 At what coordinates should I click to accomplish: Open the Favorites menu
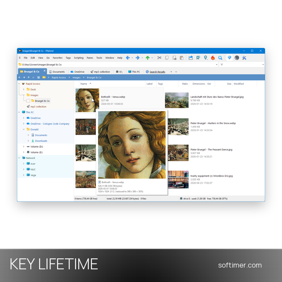pyautogui.click(x=57, y=58)
